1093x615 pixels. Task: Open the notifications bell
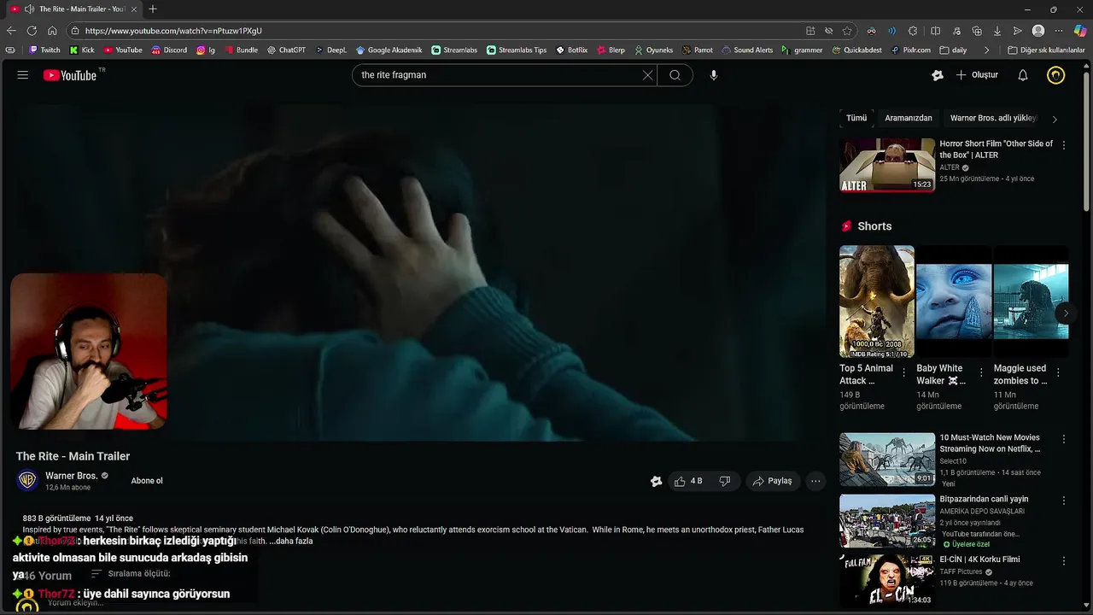tap(1022, 75)
